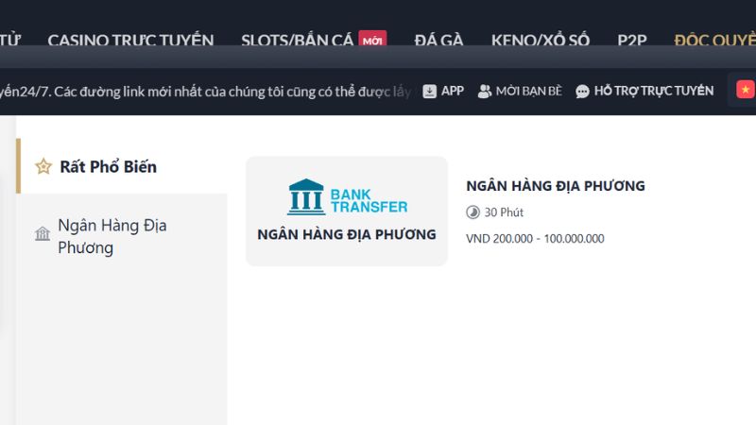Click the Bank Transfer logo in card
The height and width of the screenshot is (425, 756).
point(347,196)
